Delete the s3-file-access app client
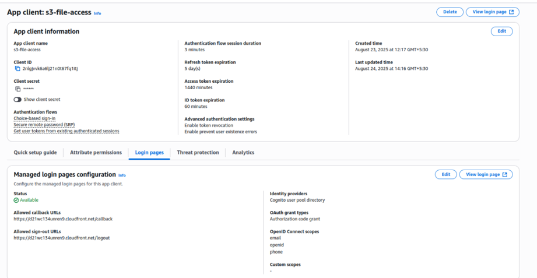The width and height of the screenshot is (537, 278). pyautogui.click(x=450, y=12)
